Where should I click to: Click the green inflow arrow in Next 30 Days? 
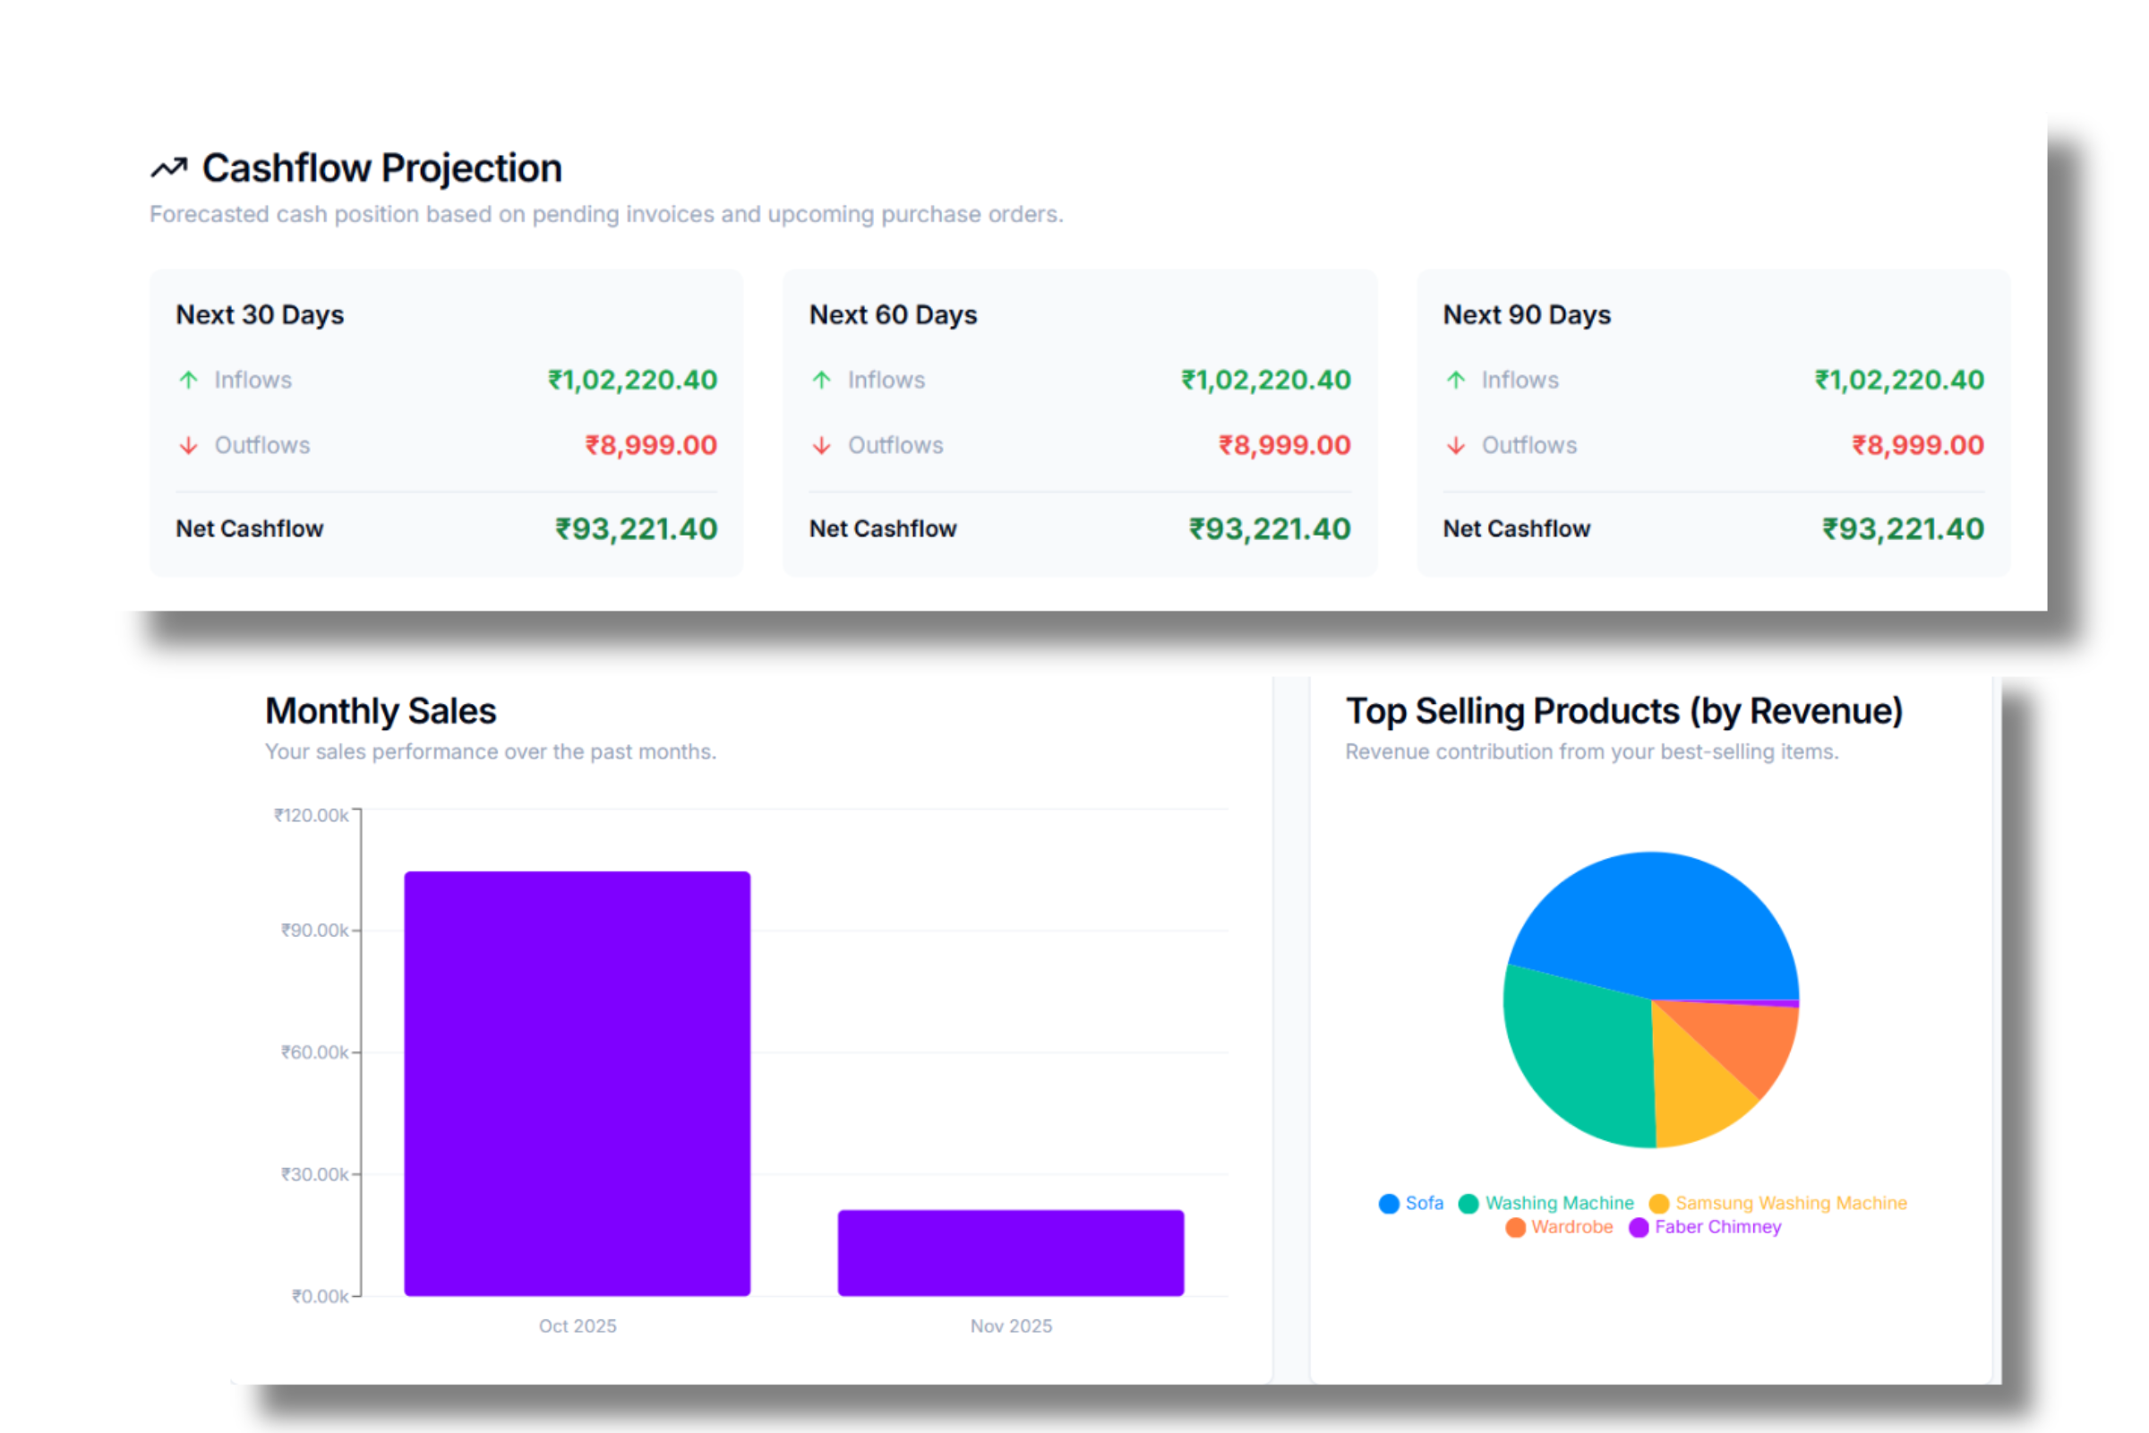tap(187, 380)
